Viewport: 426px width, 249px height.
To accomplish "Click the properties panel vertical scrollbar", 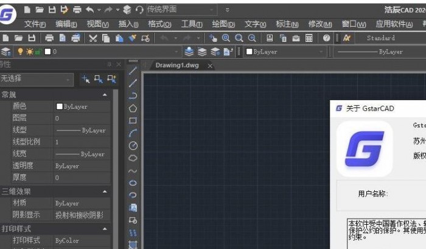I will pyautogui.click(x=116, y=168).
